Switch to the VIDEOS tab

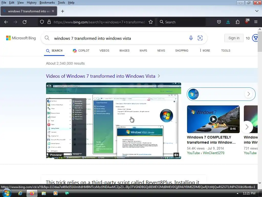(x=104, y=51)
